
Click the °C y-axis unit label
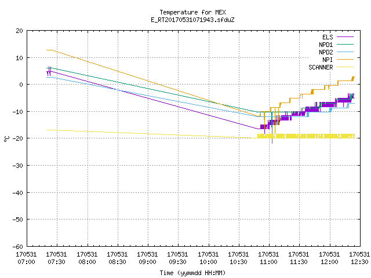point(6,139)
